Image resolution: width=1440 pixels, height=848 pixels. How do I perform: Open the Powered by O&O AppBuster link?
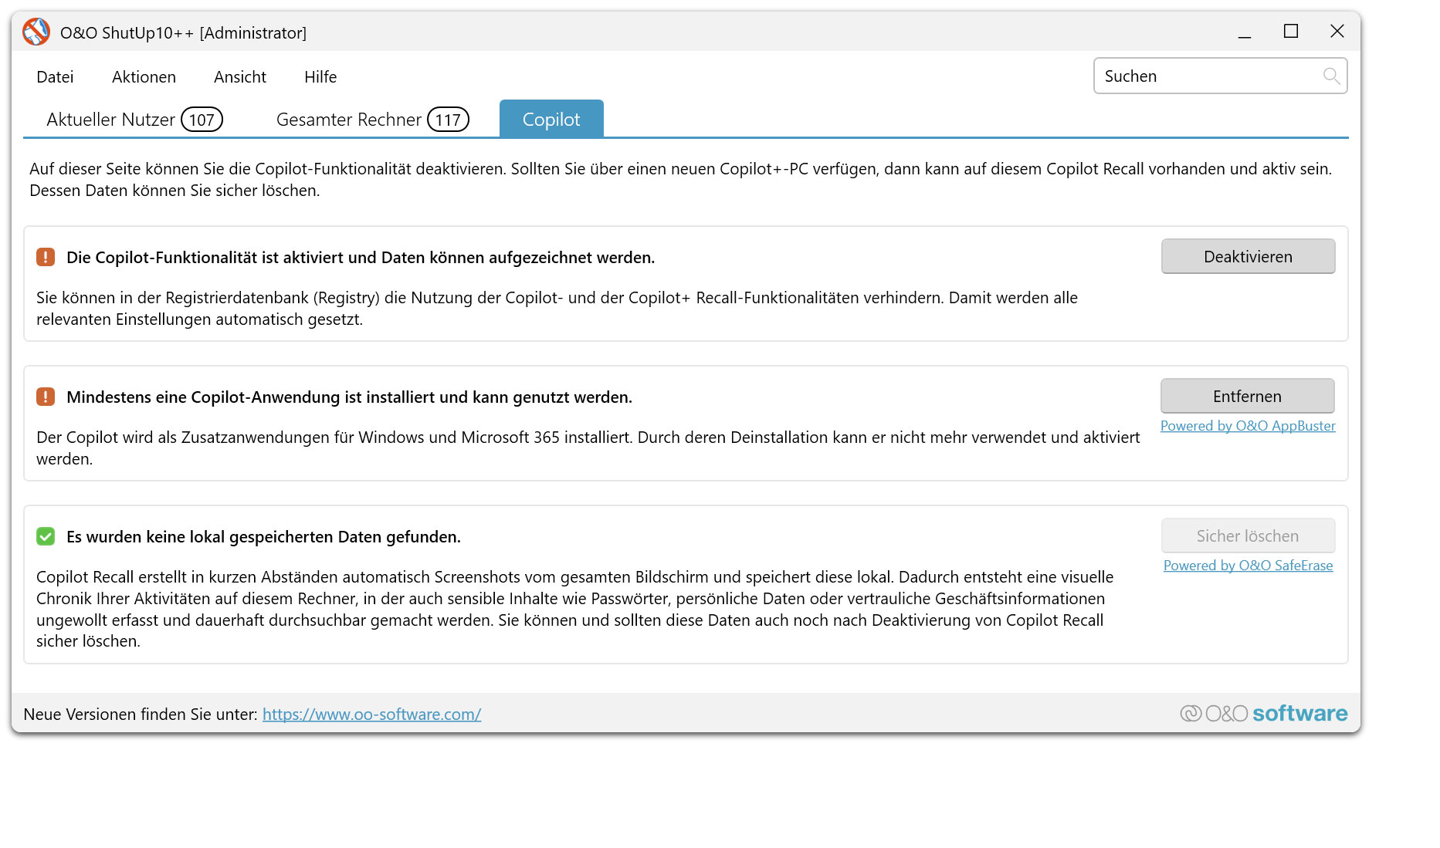pos(1248,425)
